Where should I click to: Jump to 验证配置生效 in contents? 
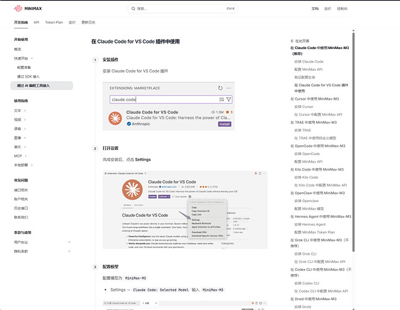point(304,77)
